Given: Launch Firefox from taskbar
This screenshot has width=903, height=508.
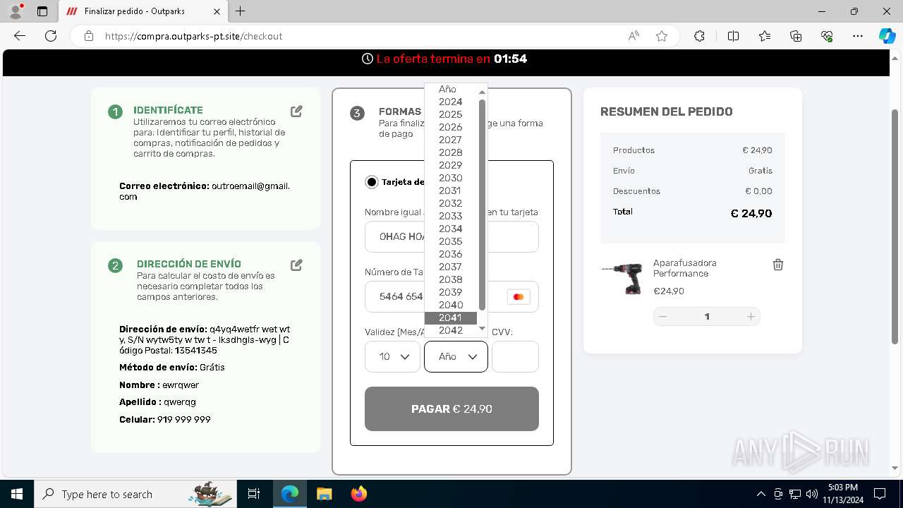Looking at the screenshot, I should tap(358, 494).
